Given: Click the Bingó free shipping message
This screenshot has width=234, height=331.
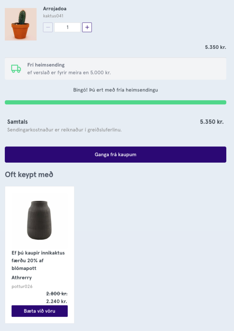Looking at the screenshot, I should 115,90.
